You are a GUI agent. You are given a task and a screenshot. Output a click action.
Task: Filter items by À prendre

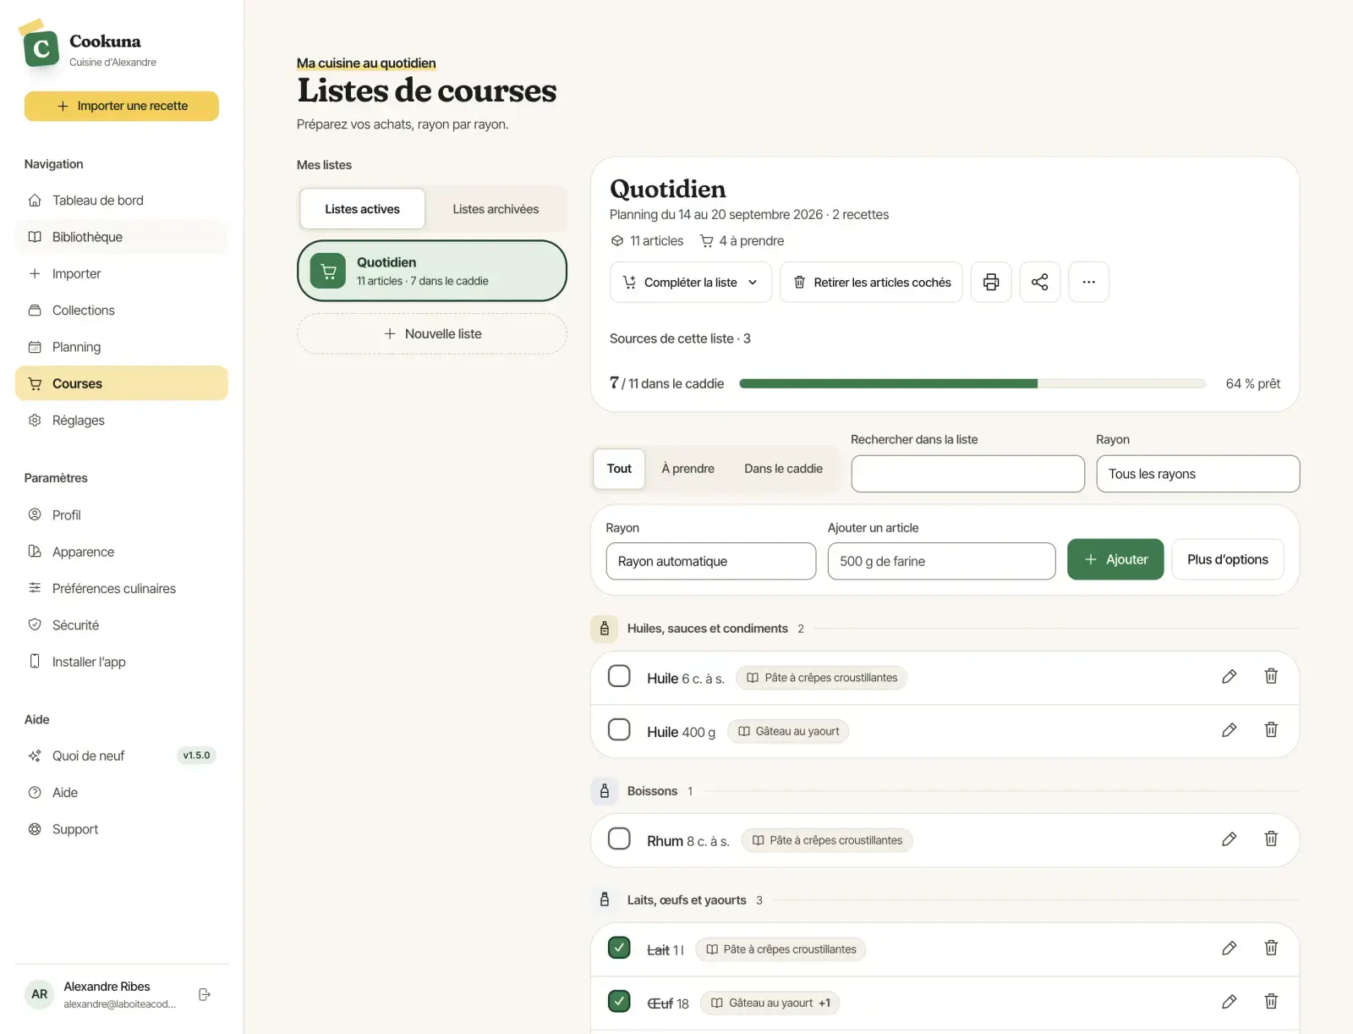click(687, 469)
